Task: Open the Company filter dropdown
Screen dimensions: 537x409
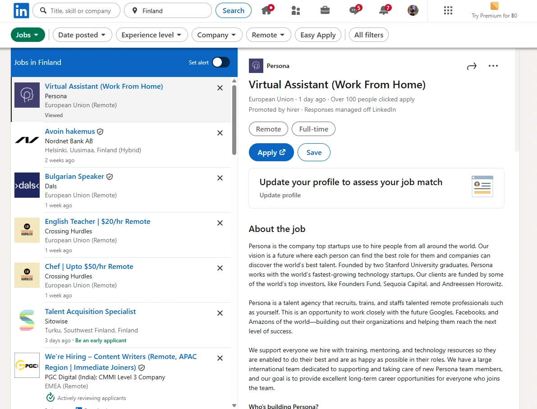Action: tap(217, 35)
